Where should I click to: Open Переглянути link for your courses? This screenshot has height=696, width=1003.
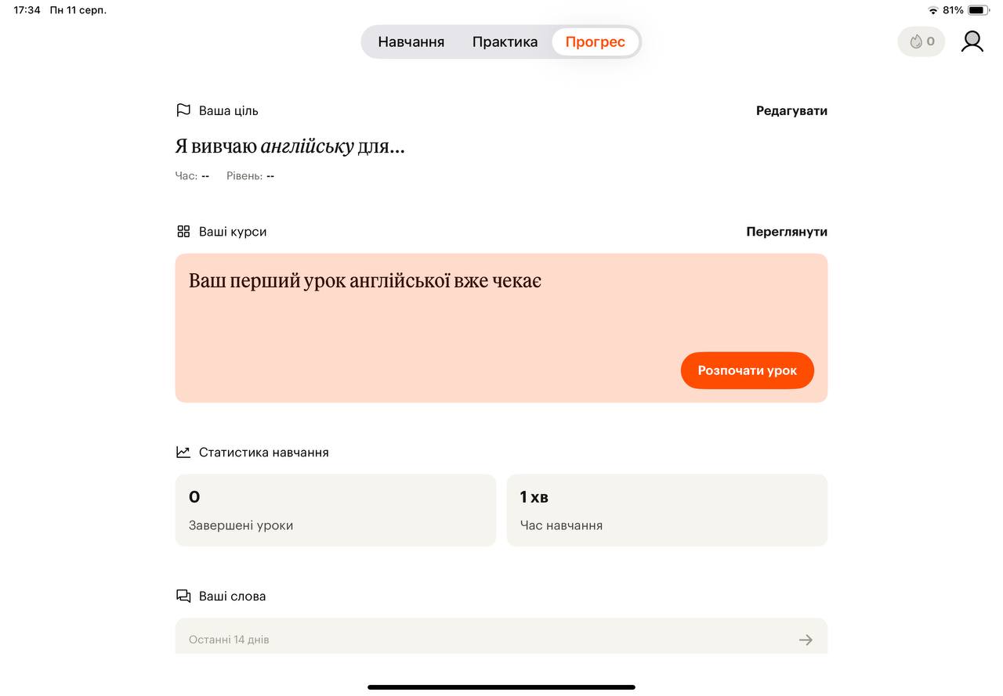(786, 232)
